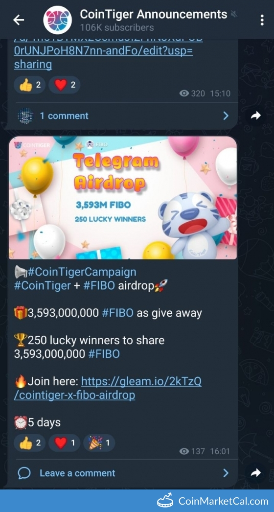Screen dimensions: 274x512
Task: Open the Telegram Airdrop banner image
Action: (123, 198)
